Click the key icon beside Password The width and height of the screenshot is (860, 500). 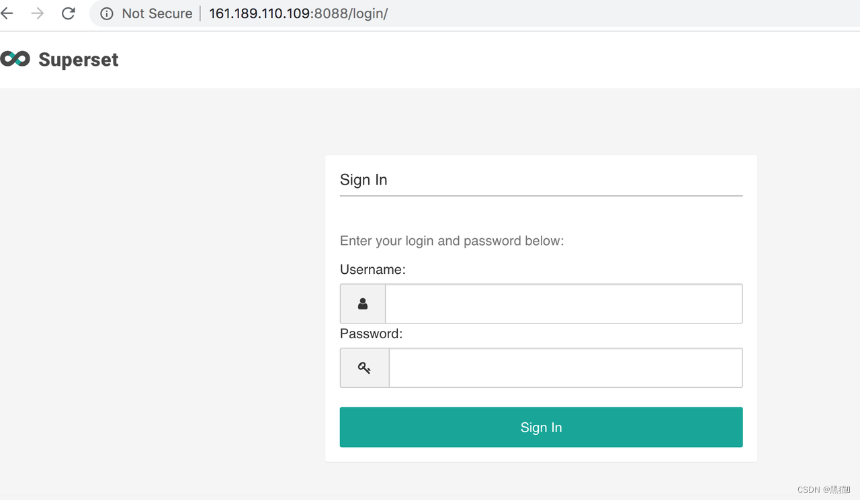(x=364, y=368)
